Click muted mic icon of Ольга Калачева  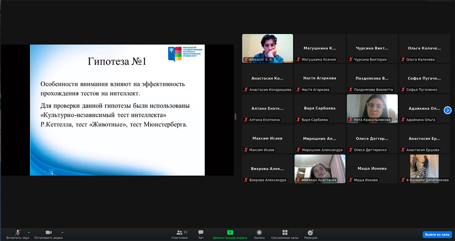pos(403,60)
